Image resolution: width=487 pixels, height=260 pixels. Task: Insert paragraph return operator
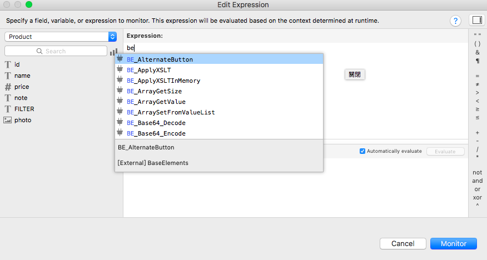click(x=478, y=61)
